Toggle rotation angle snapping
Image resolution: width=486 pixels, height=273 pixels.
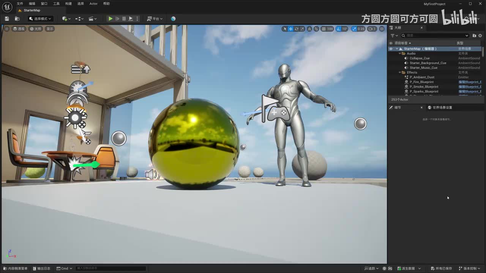coord(338,29)
